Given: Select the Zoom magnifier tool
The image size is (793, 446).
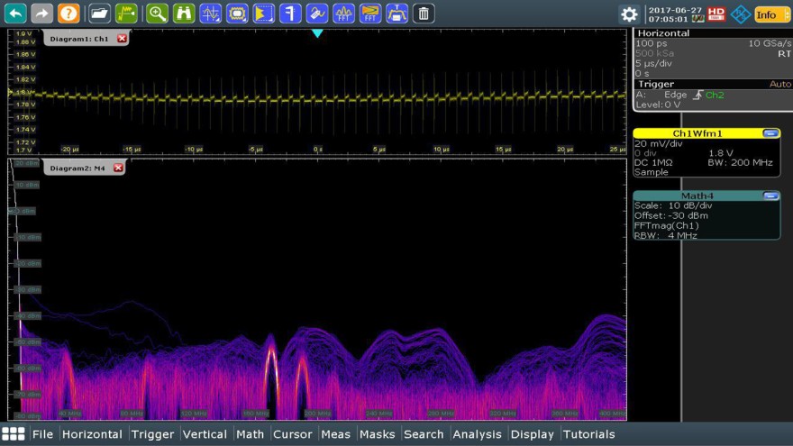Looking at the screenshot, I should (x=157, y=14).
